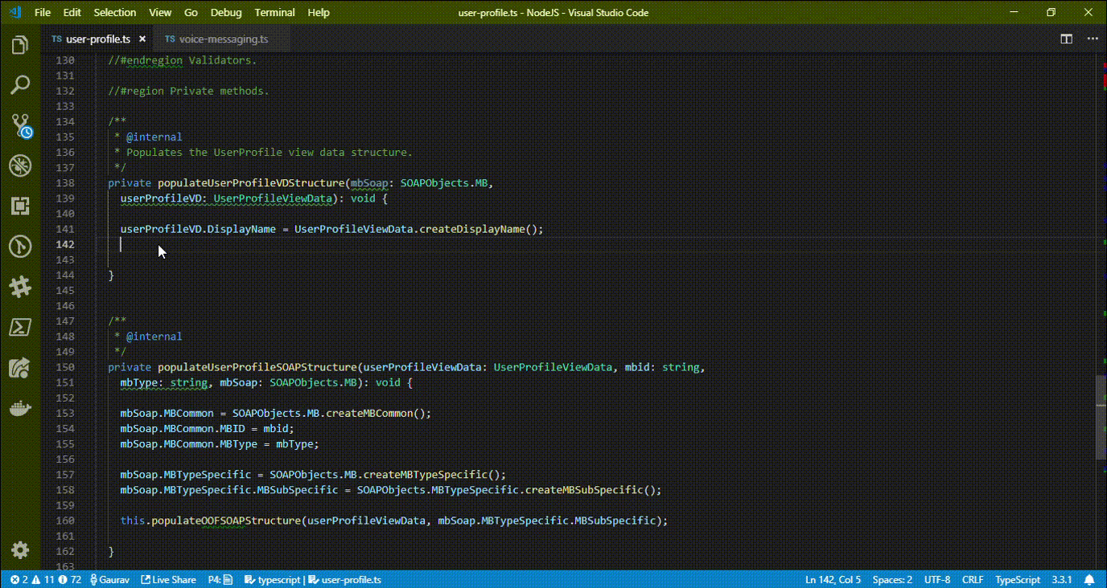Select the disabled-breakpoints icon in the activity bar
Viewport: 1107px width, 588px height.
tap(20, 165)
